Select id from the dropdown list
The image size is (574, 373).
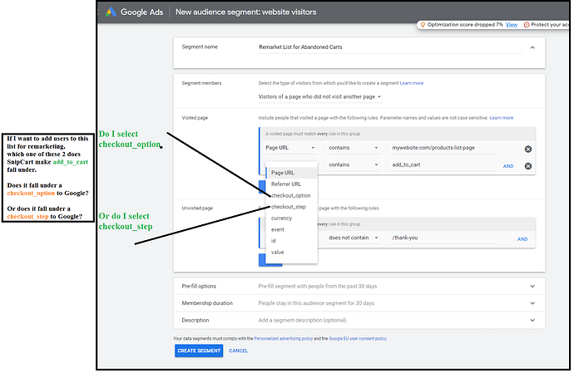(x=291, y=241)
